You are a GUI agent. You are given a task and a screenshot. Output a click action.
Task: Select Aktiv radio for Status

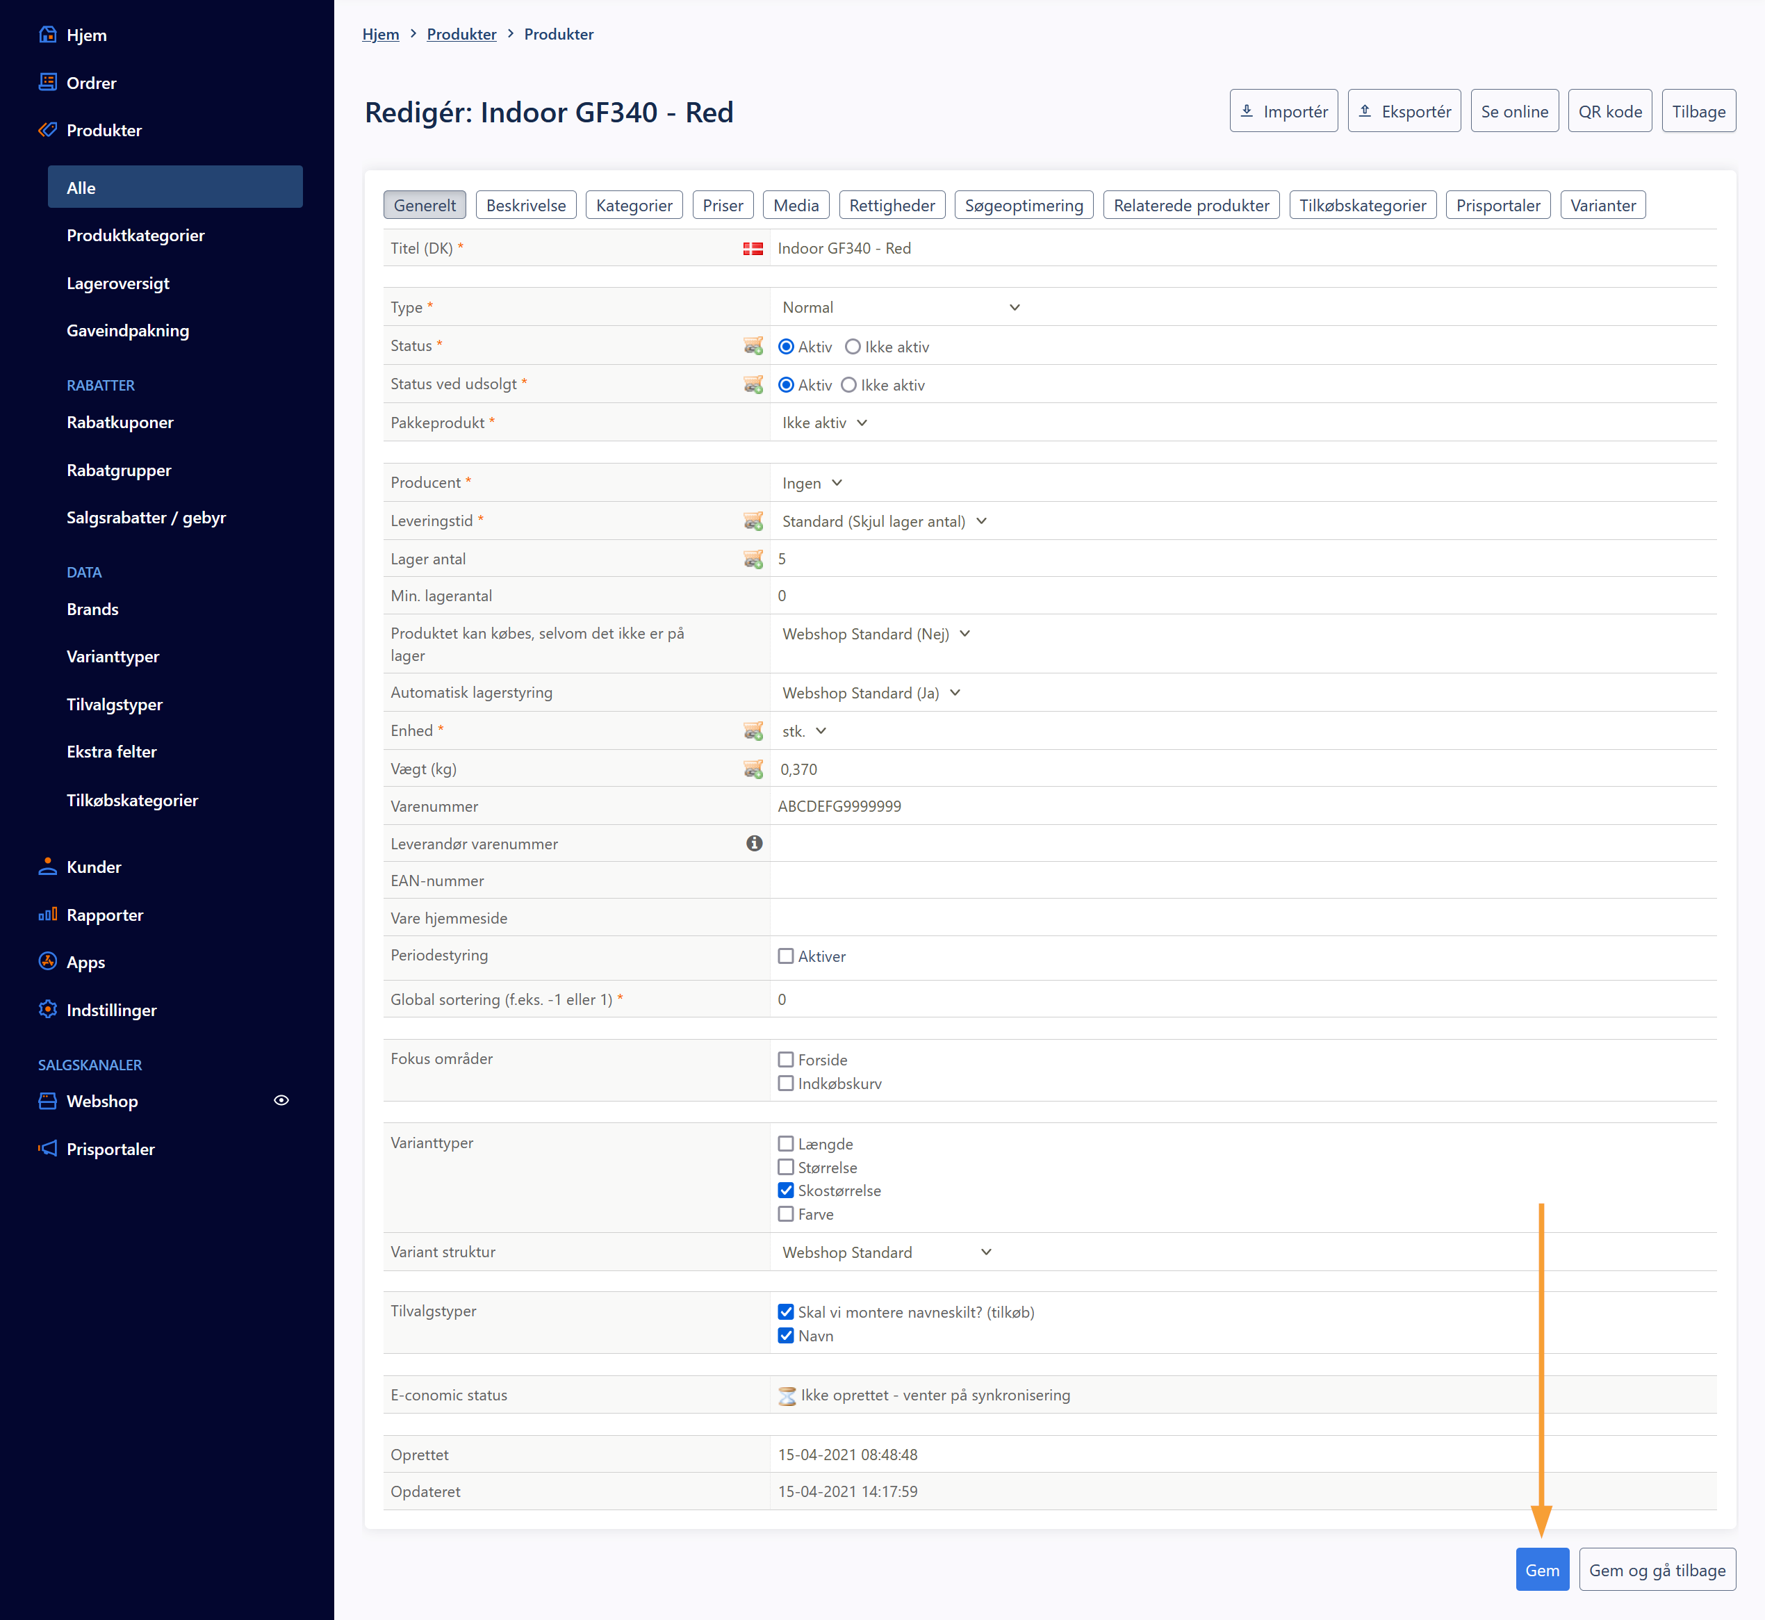coord(786,347)
